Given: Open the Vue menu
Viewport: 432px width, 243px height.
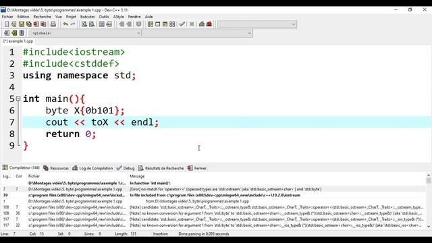Looking at the screenshot, I should tap(59, 16).
